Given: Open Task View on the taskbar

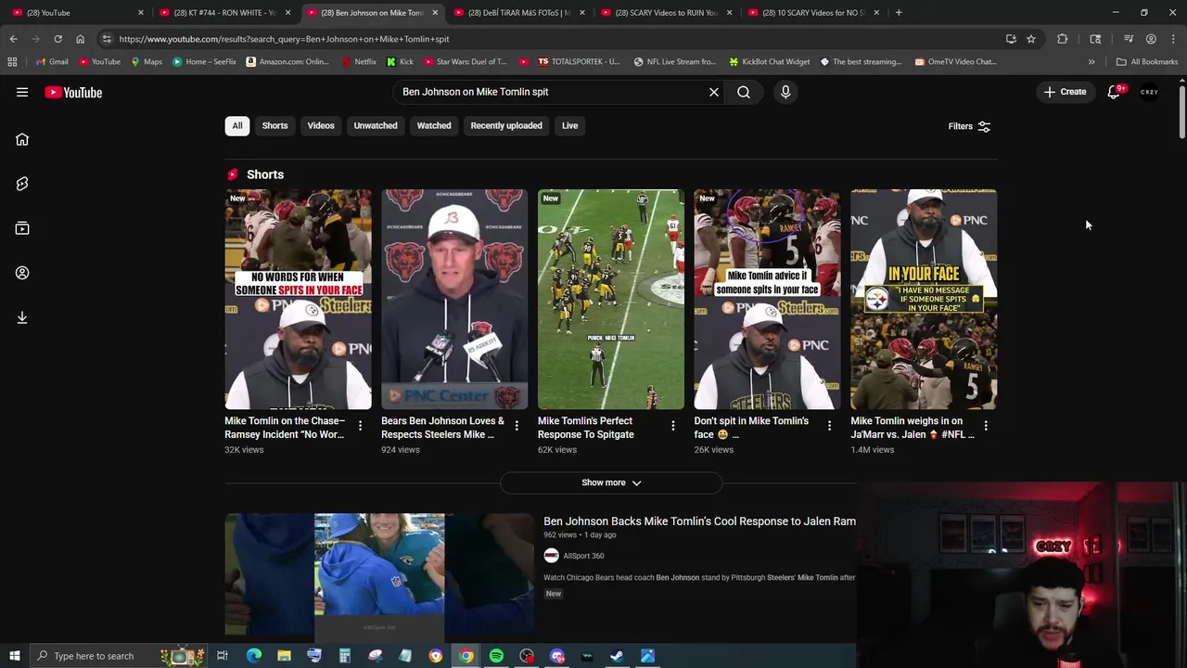Looking at the screenshot, I should 223,656.
